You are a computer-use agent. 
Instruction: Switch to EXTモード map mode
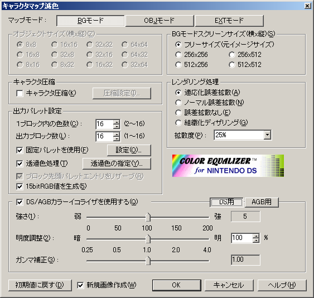coord(229,21)
